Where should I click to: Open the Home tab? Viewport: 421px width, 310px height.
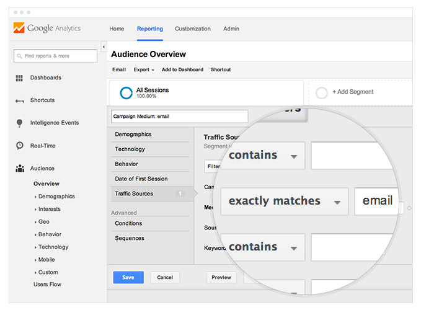pyautogui.click(x=117, y=29)
